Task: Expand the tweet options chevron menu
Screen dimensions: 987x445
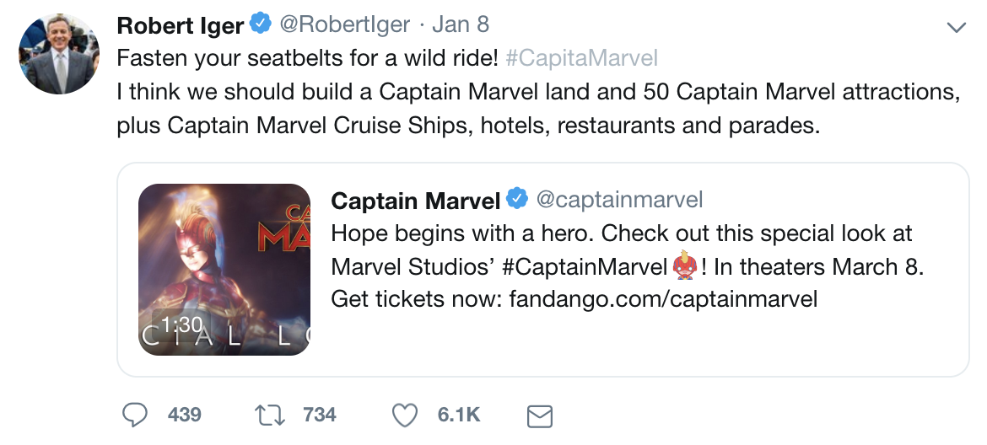Action: [956, 27]
